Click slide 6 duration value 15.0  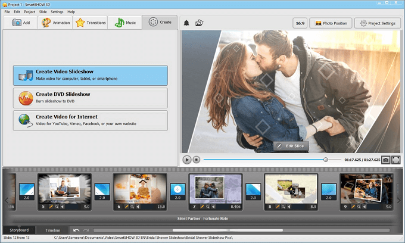click(x=161, y=207)
